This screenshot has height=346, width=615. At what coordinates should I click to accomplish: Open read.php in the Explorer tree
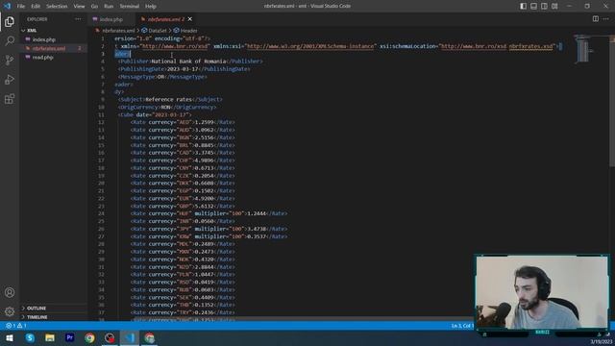(42, 58)
